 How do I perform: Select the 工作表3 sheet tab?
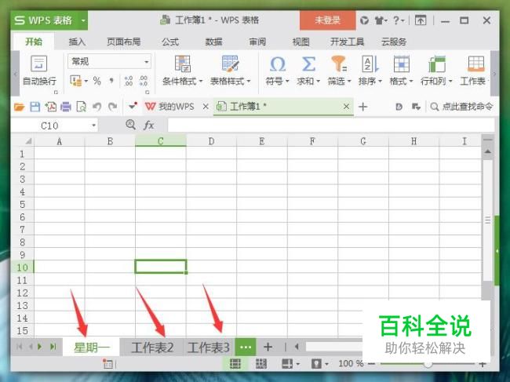click(209, 347)
